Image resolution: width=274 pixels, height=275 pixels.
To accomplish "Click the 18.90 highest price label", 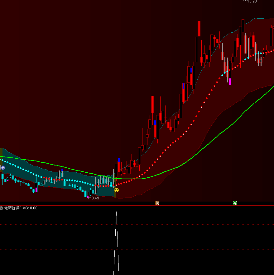I will click(x=252, y=1).
